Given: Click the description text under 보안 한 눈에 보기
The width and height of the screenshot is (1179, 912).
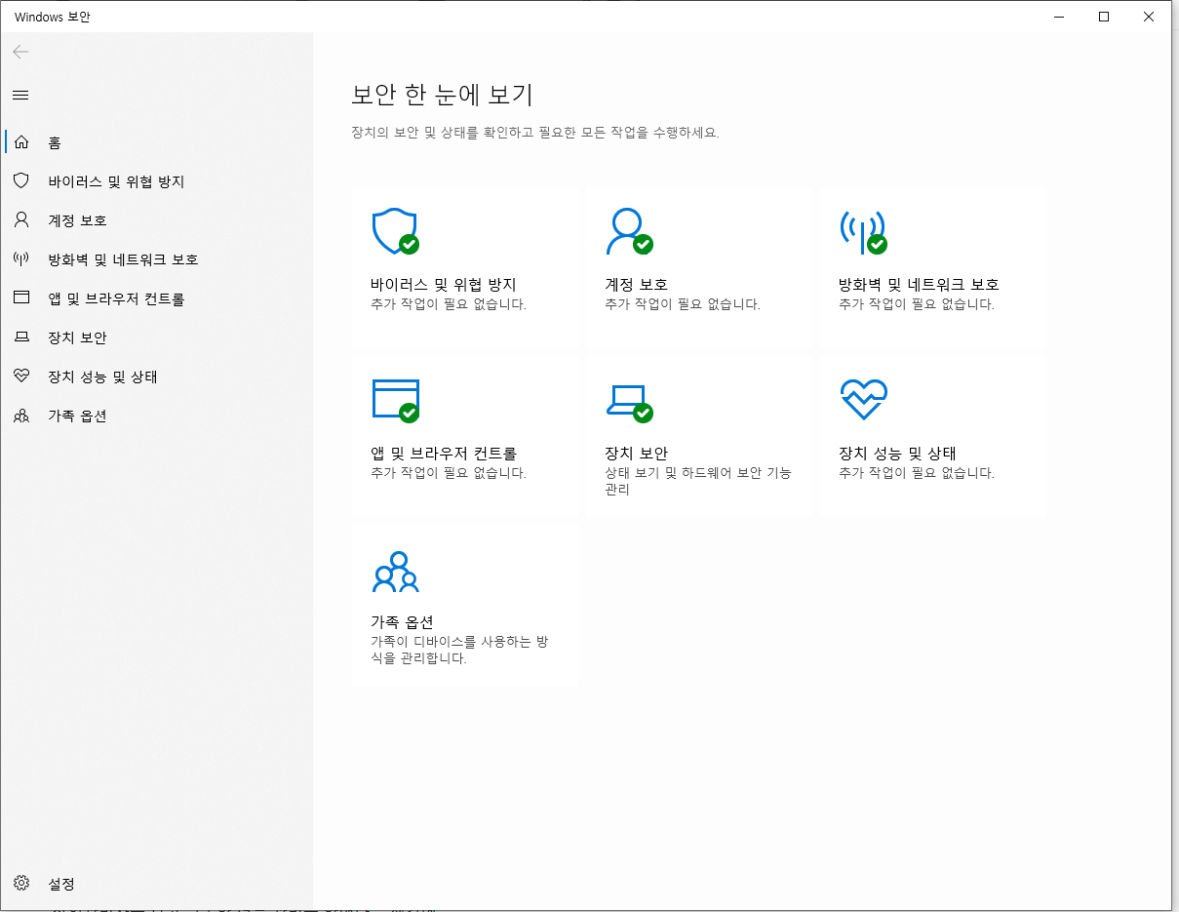Looking at the screenshot, I should tap(535, 132).
